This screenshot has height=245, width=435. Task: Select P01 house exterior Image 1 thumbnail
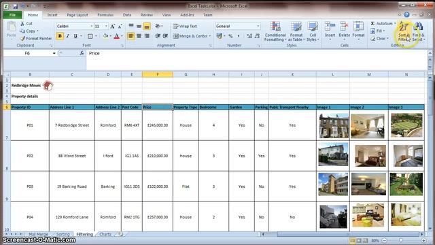click(334, 126)
